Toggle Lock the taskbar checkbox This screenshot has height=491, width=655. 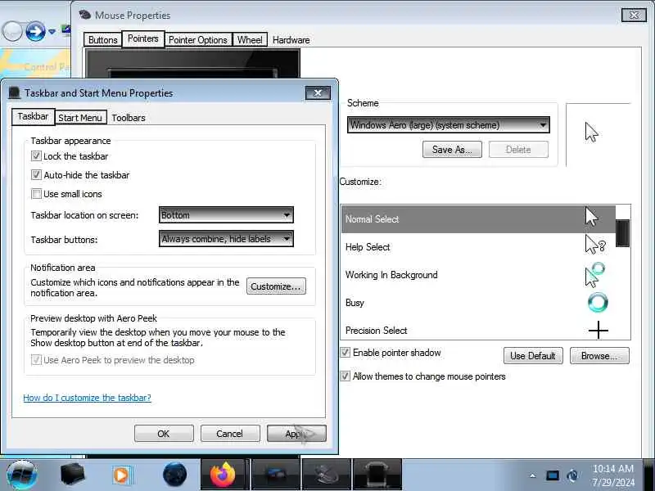click(x=36, y=156)
